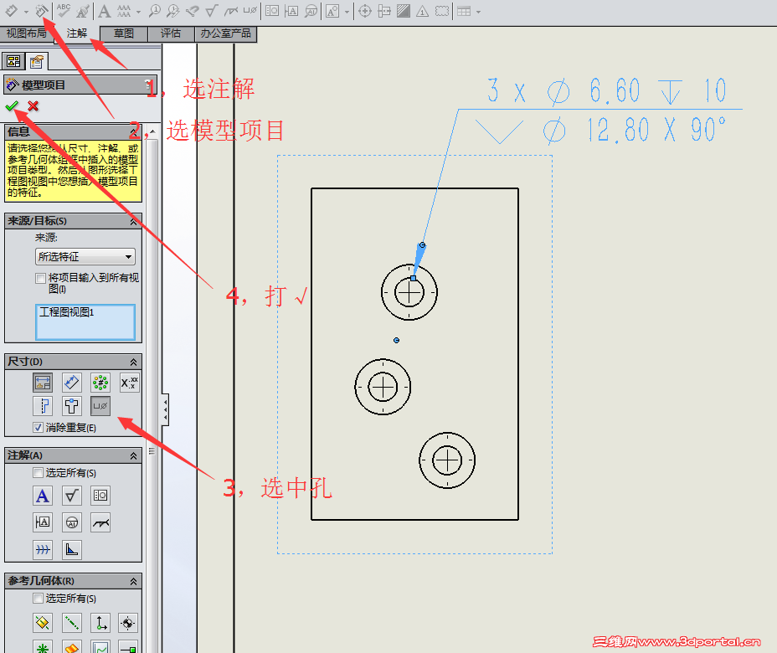The image size is (777, 653).
Task: Select Datum Target icon in Annotations panel
Action: point(71,522)
